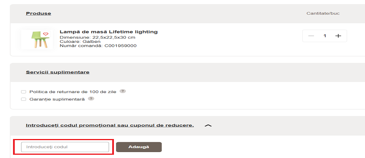365x158 pixels.
Task: Select the Produse section header
Action: [x=38, y=13]
